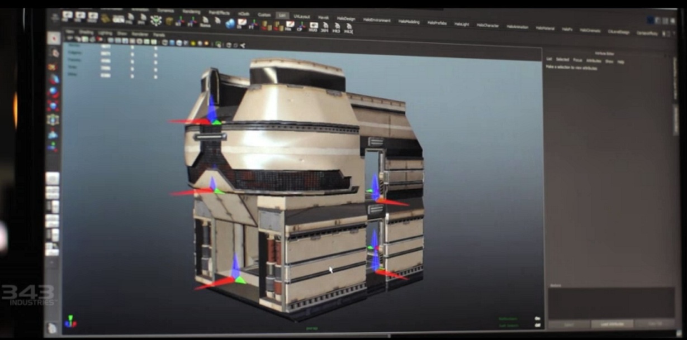This screenshot has height=340, width=687.
Task: Switch to the UVLayout shelf tab
Action: (x=302, y=16)
